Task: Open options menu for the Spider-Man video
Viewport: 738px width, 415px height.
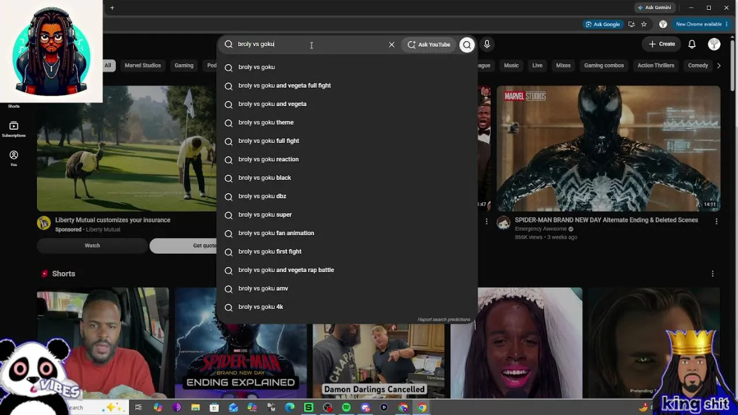Action: point(717,221)
